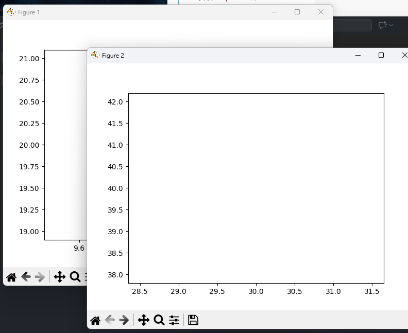Expand the chat sparkle dropdown in background app
The height and width of the screenshot is (333, 408).
386,25
